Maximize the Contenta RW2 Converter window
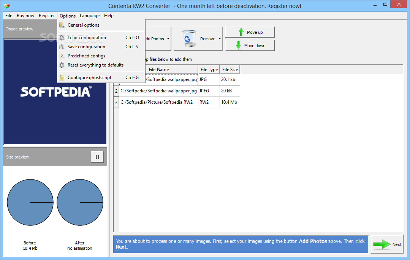 pos(385,5)
